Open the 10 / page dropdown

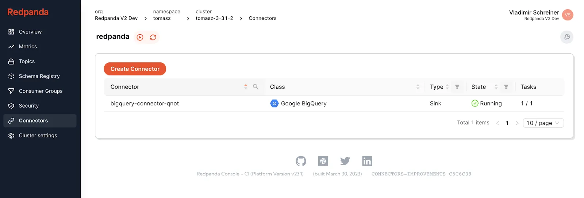[543, 123]
